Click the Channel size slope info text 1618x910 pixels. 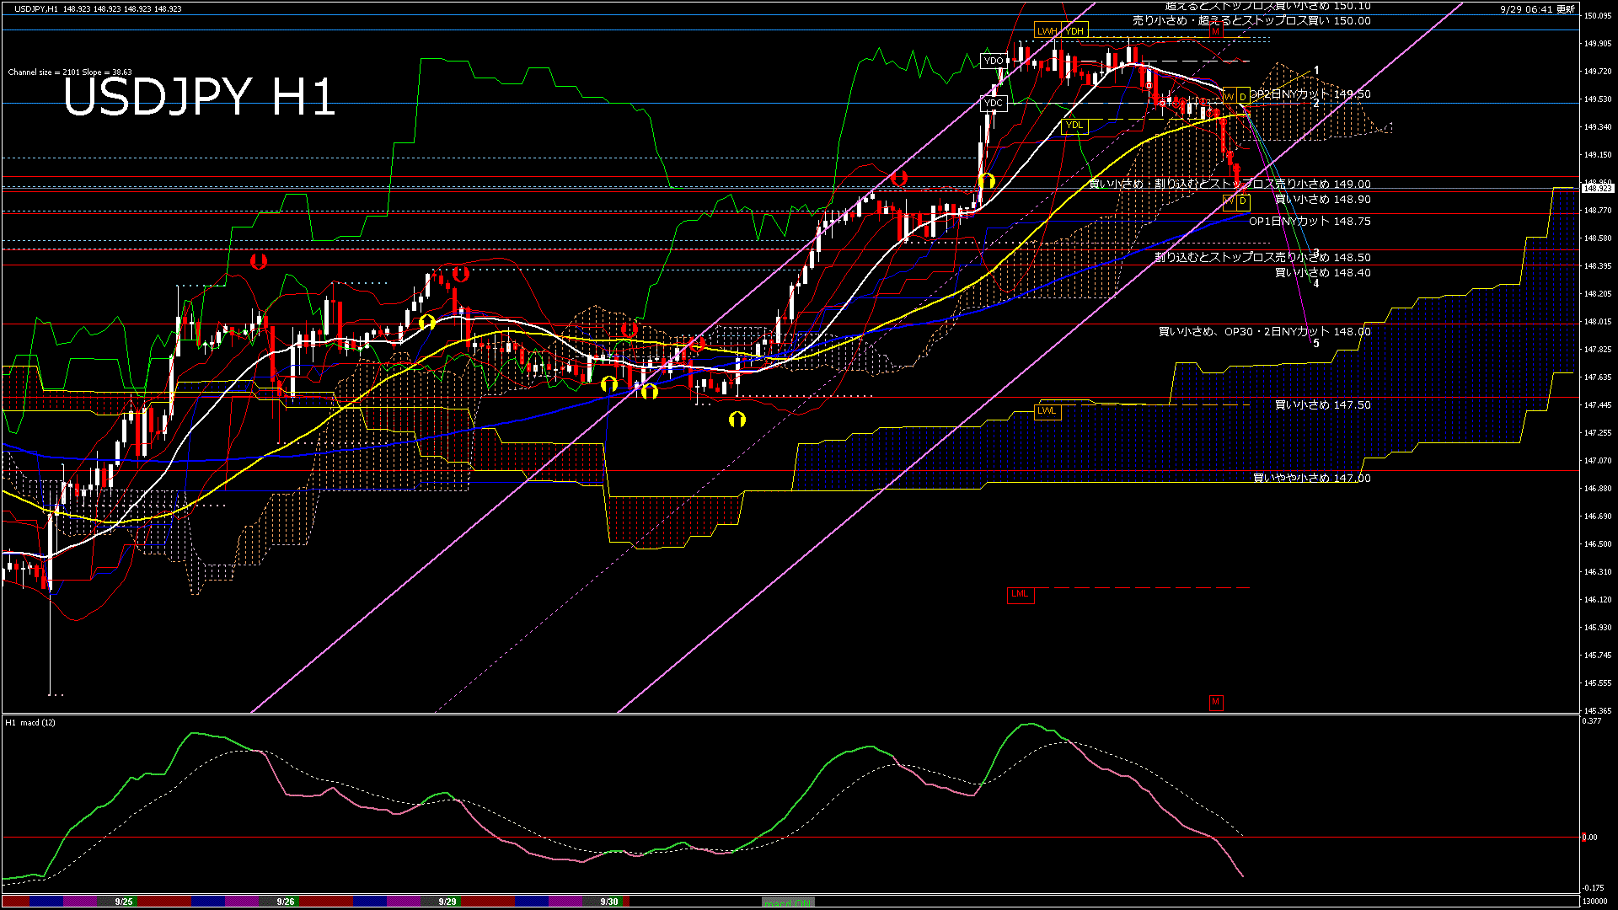[x=70, y=72]
